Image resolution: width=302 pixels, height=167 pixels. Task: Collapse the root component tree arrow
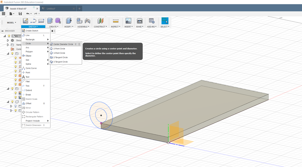click(5, 36)
